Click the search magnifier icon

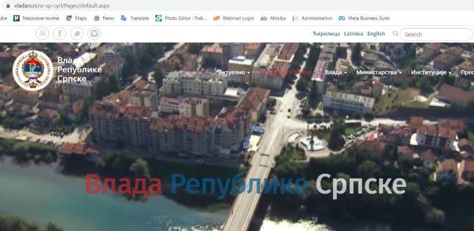[x=396, y=34]
